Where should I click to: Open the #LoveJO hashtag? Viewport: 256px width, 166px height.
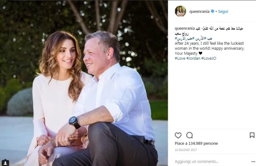[209, 59]
